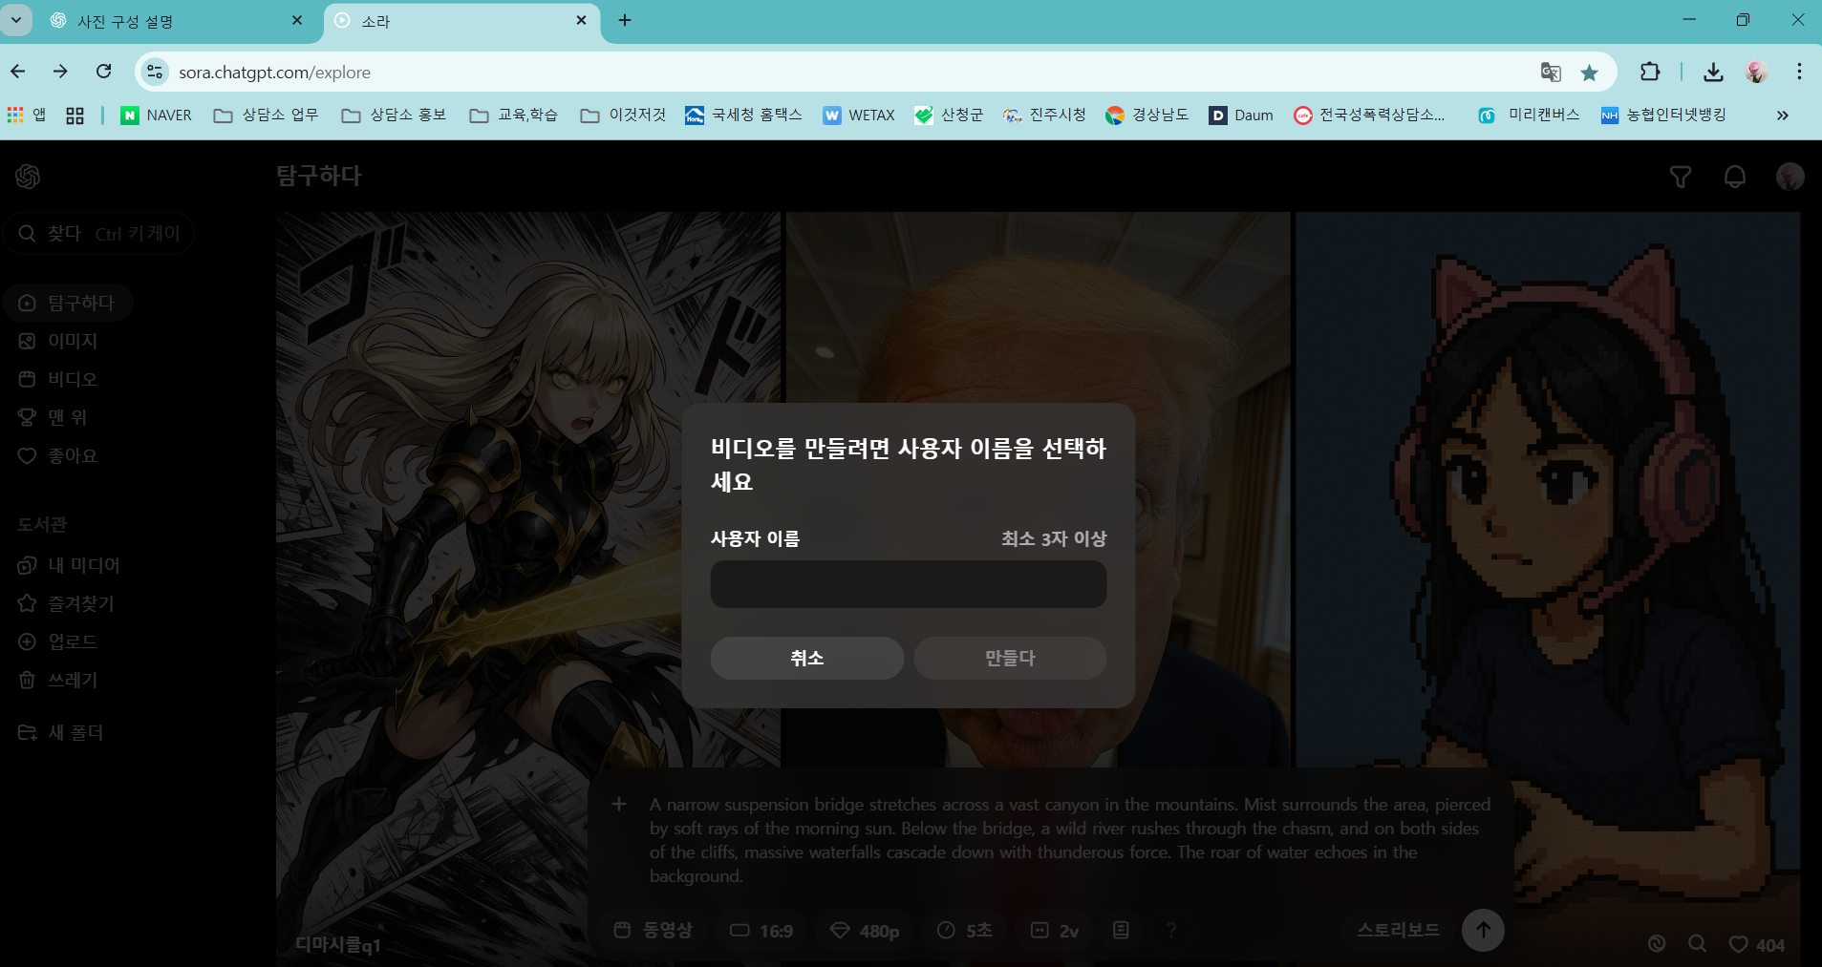
Task: Click the translate page icon
Action: [x=1551, y=72]
